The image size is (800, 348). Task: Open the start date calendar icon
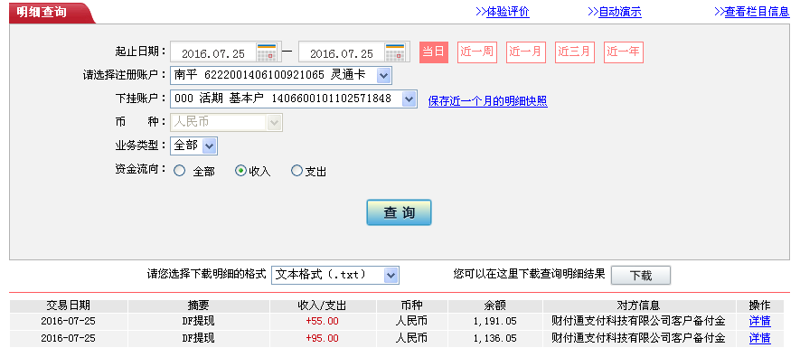pyautogui.click(x=267, y=52)
